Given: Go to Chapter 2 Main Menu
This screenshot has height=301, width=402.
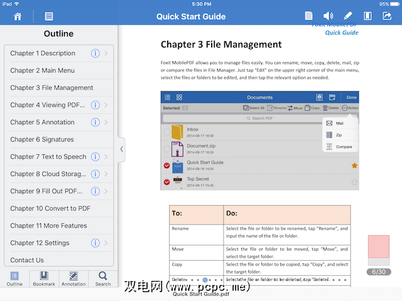Looking at the screenshot, I should tap(59, 70).
